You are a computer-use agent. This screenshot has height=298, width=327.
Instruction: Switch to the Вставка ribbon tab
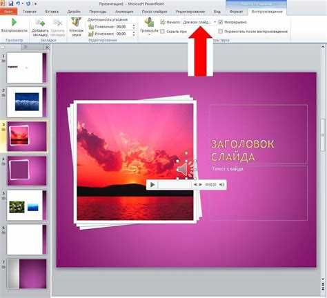point(52,12)
